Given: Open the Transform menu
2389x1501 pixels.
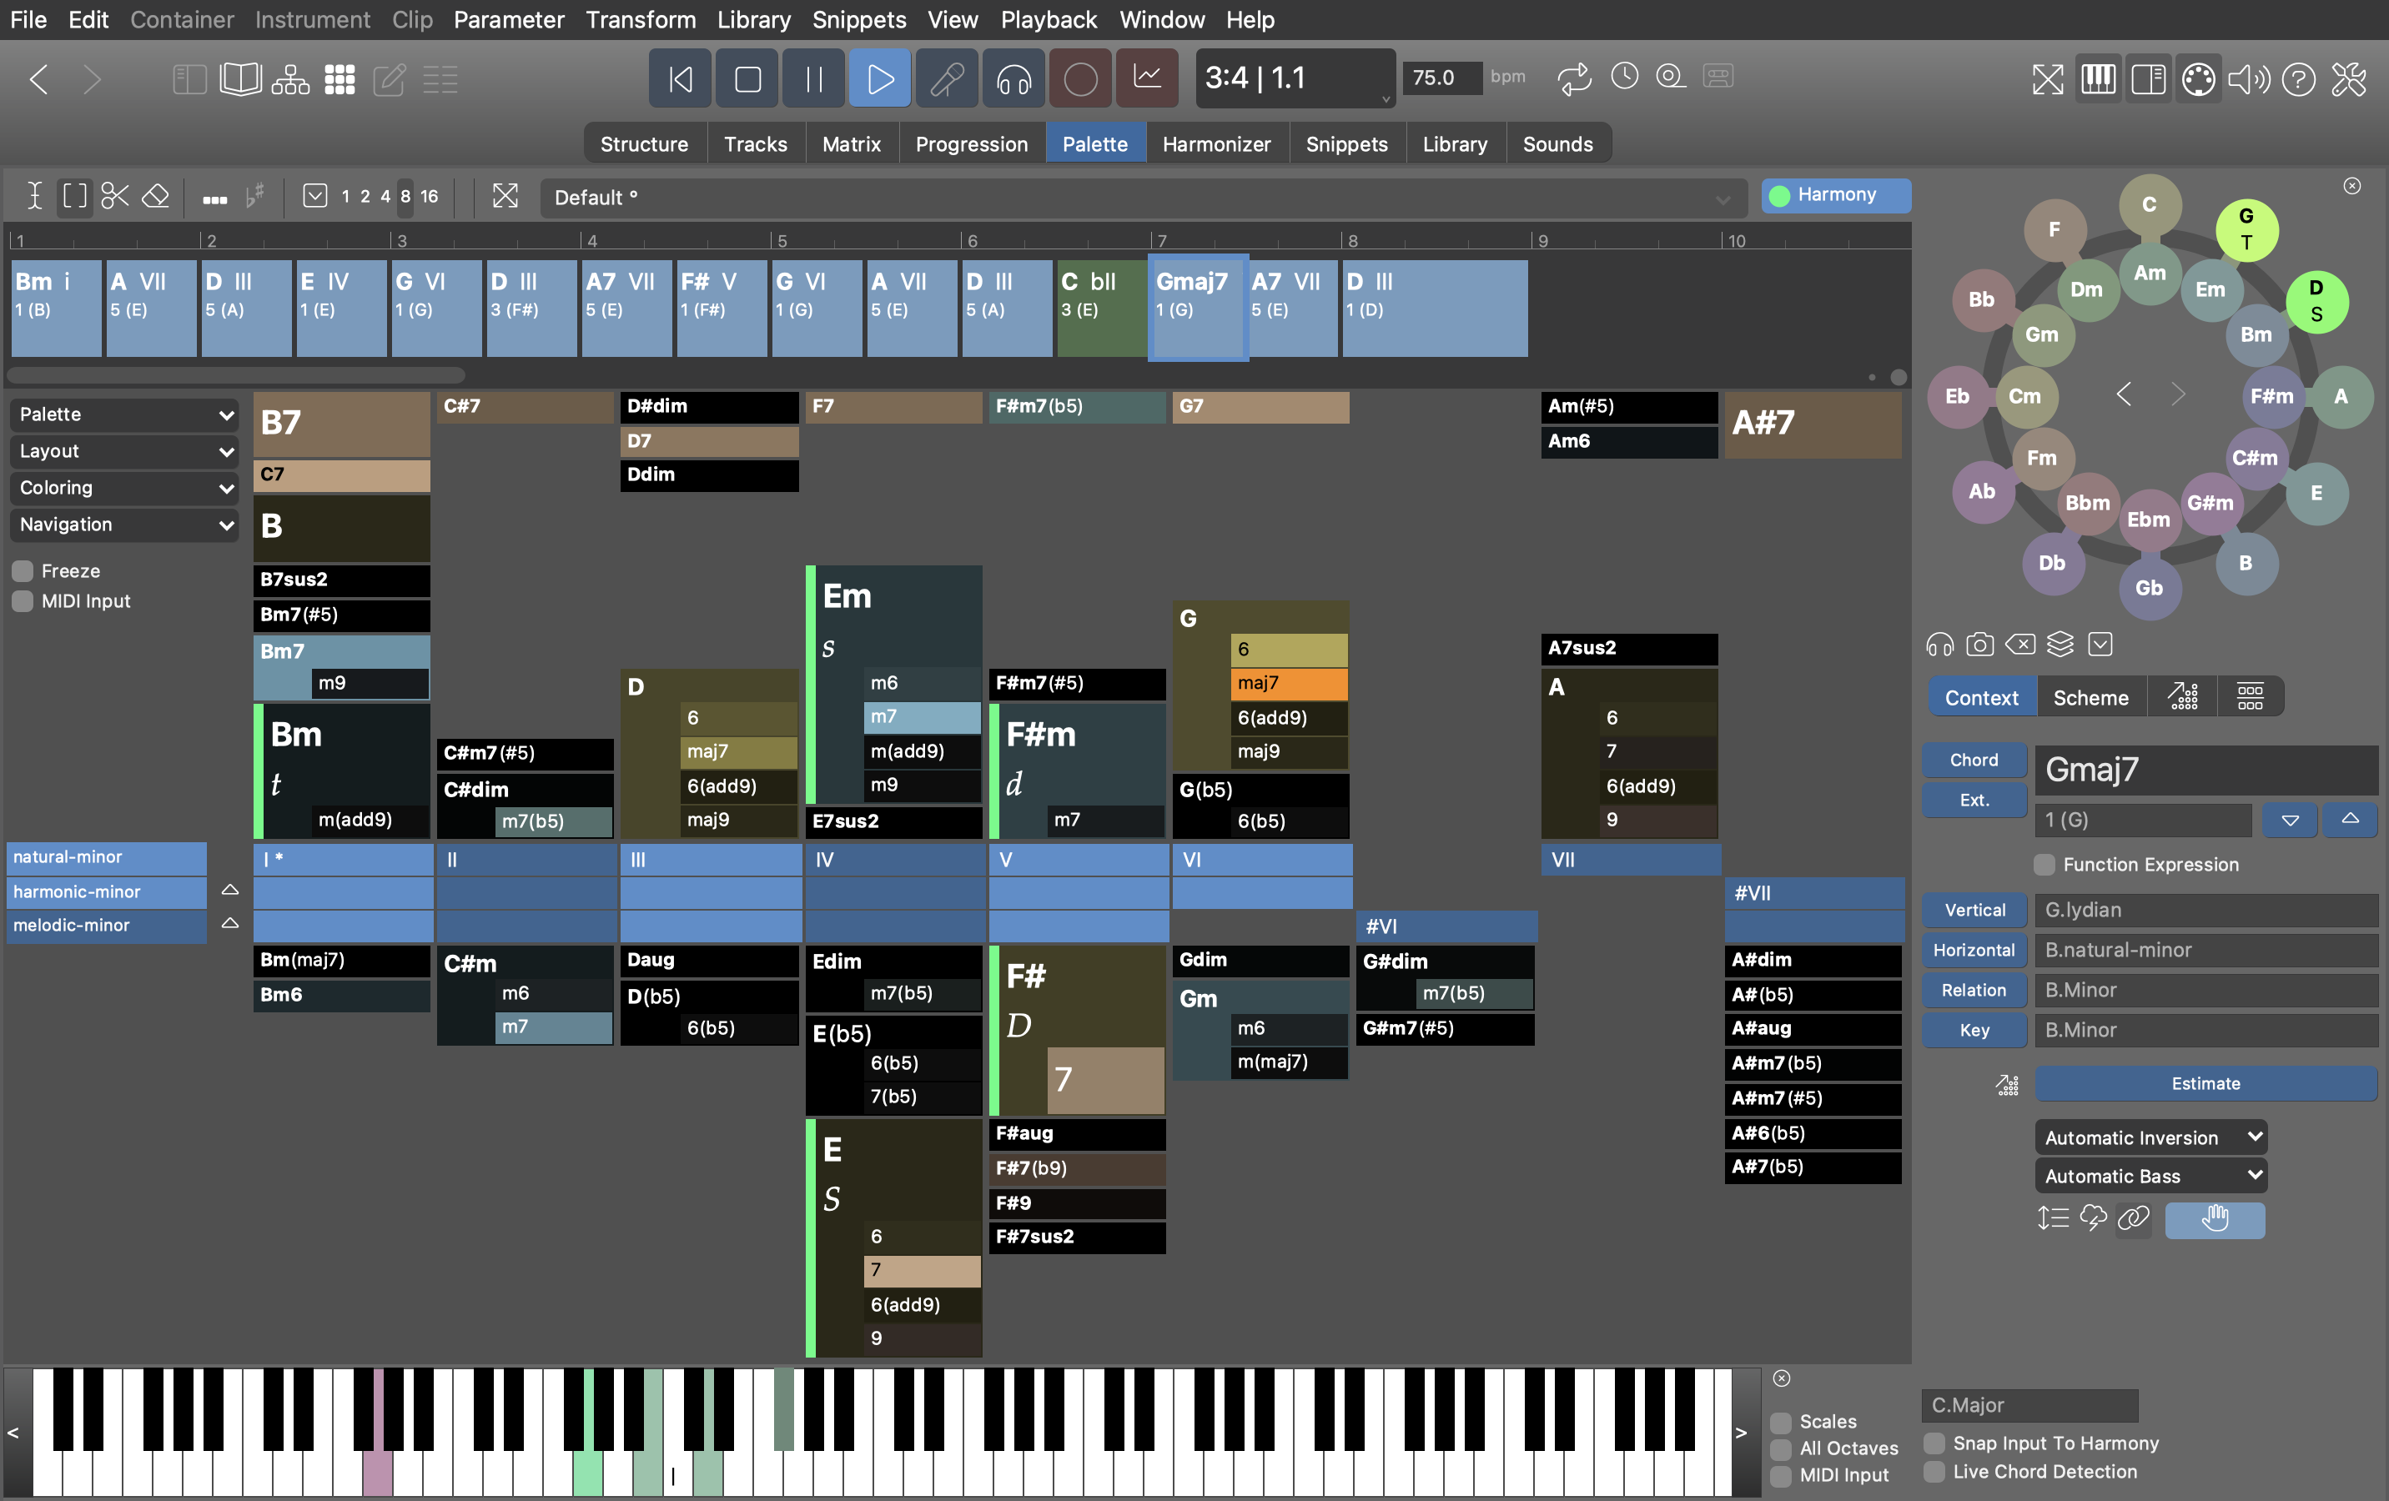Looking at the screenshot, I should 640,20.
